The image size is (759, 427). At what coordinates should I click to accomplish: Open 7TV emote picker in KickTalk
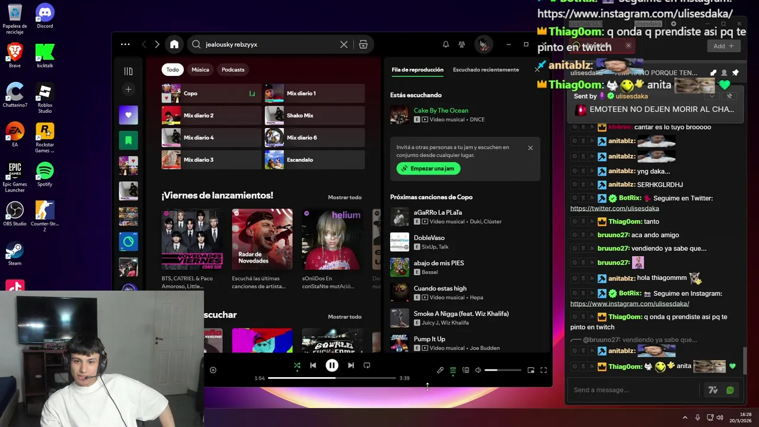[x=713, y=390]
